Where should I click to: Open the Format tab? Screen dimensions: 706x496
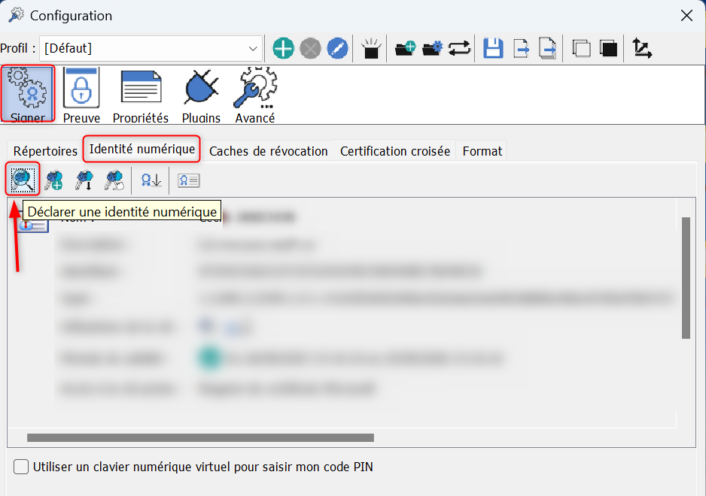pyautogui.click(x=482, y=151)
